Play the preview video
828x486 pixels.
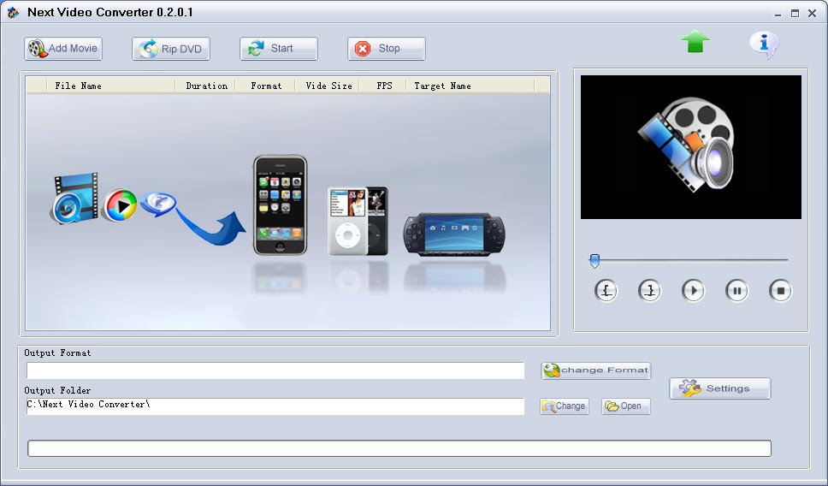click(x=694, y=291)
